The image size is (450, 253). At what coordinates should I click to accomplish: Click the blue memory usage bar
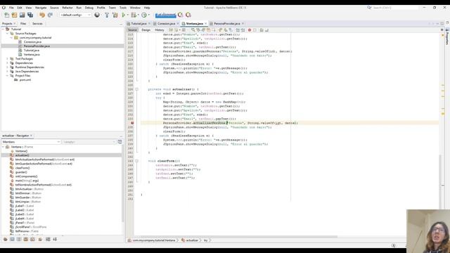(166, 15)
